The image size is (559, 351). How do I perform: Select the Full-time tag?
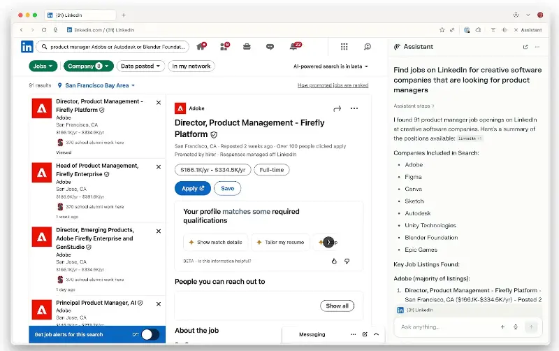pyautogui.click(x=271, y=170)
